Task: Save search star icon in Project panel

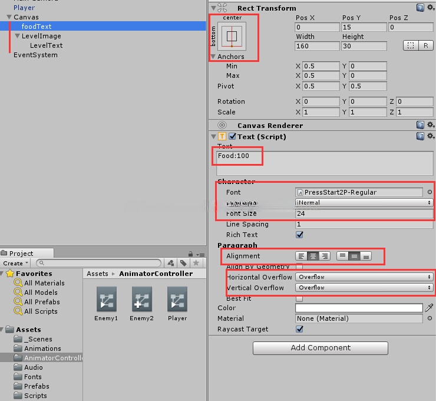Action: point(196,263)
